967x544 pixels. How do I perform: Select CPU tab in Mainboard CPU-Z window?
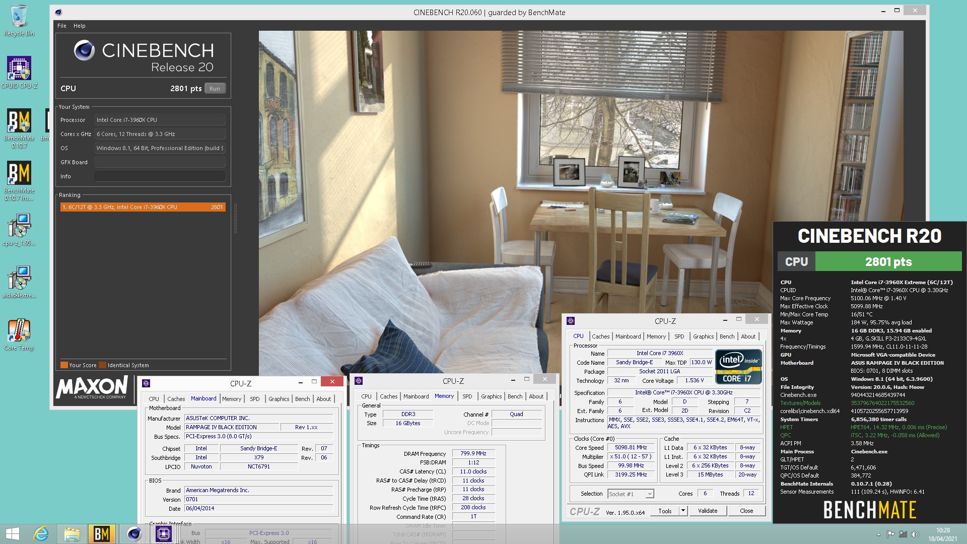coord(154,399)
